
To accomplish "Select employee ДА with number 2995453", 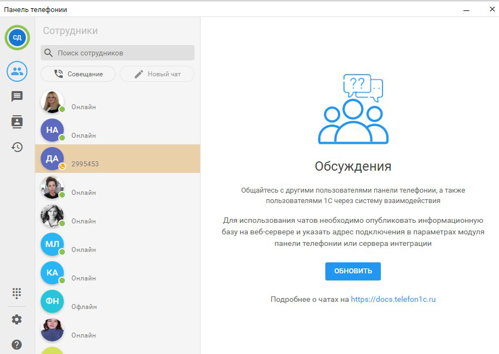I will coord(117,159).
